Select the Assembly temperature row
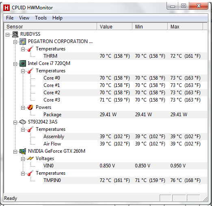 125,137
